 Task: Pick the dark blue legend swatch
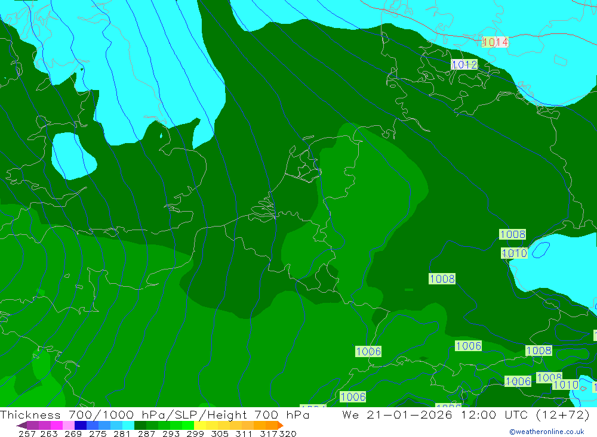tap(81, 425)
